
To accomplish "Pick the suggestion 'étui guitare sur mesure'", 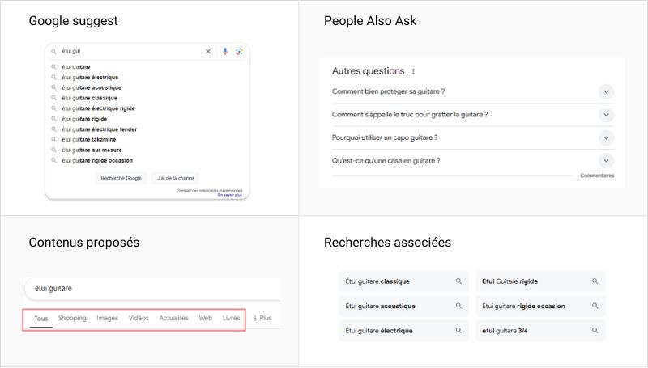I will pos(92,150).
